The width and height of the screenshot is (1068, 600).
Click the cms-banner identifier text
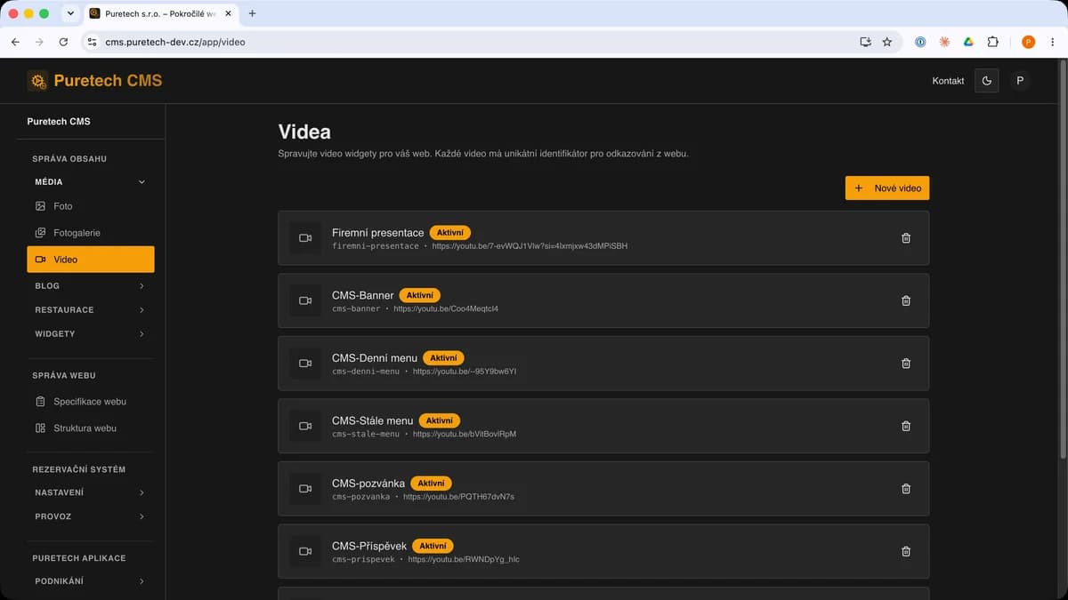356,309
